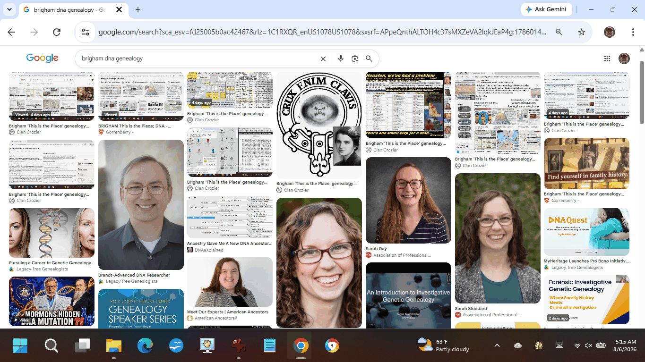Image resolution: width=645 pixels, height=362 pixels.
Task: Clear the Google search box with X
Action: [x=323, y=59]
